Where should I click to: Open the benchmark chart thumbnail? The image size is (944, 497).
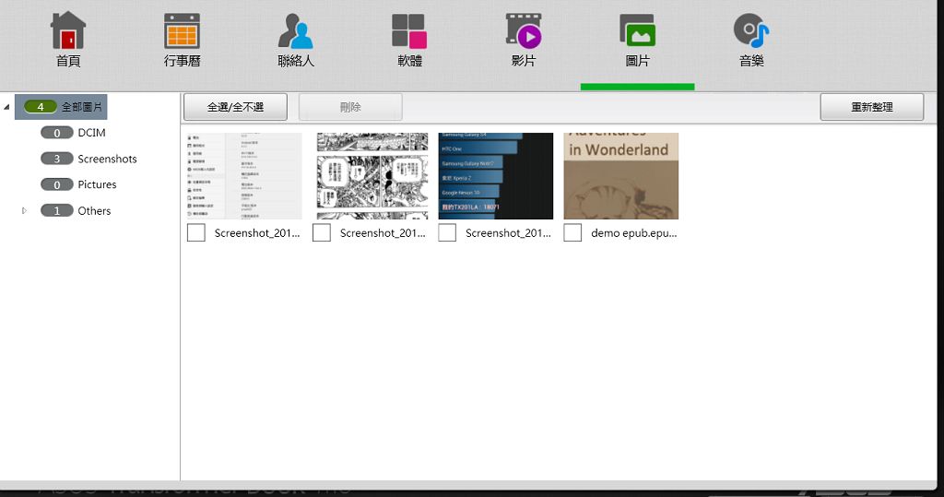pyautogui.click(x=495, y=176)
